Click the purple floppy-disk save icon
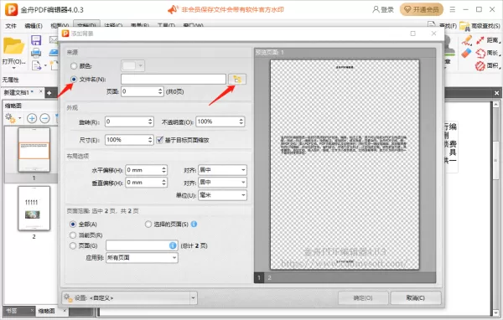The height and width of the screenshot is (320, 503). pyautogui.click(x=36, y=40)
